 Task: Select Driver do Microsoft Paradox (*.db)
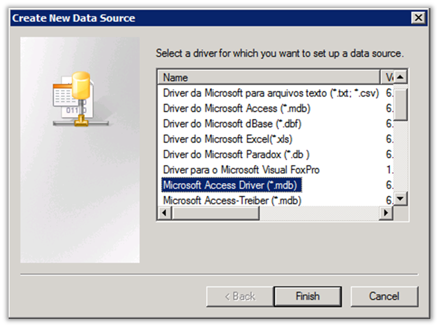236,155
